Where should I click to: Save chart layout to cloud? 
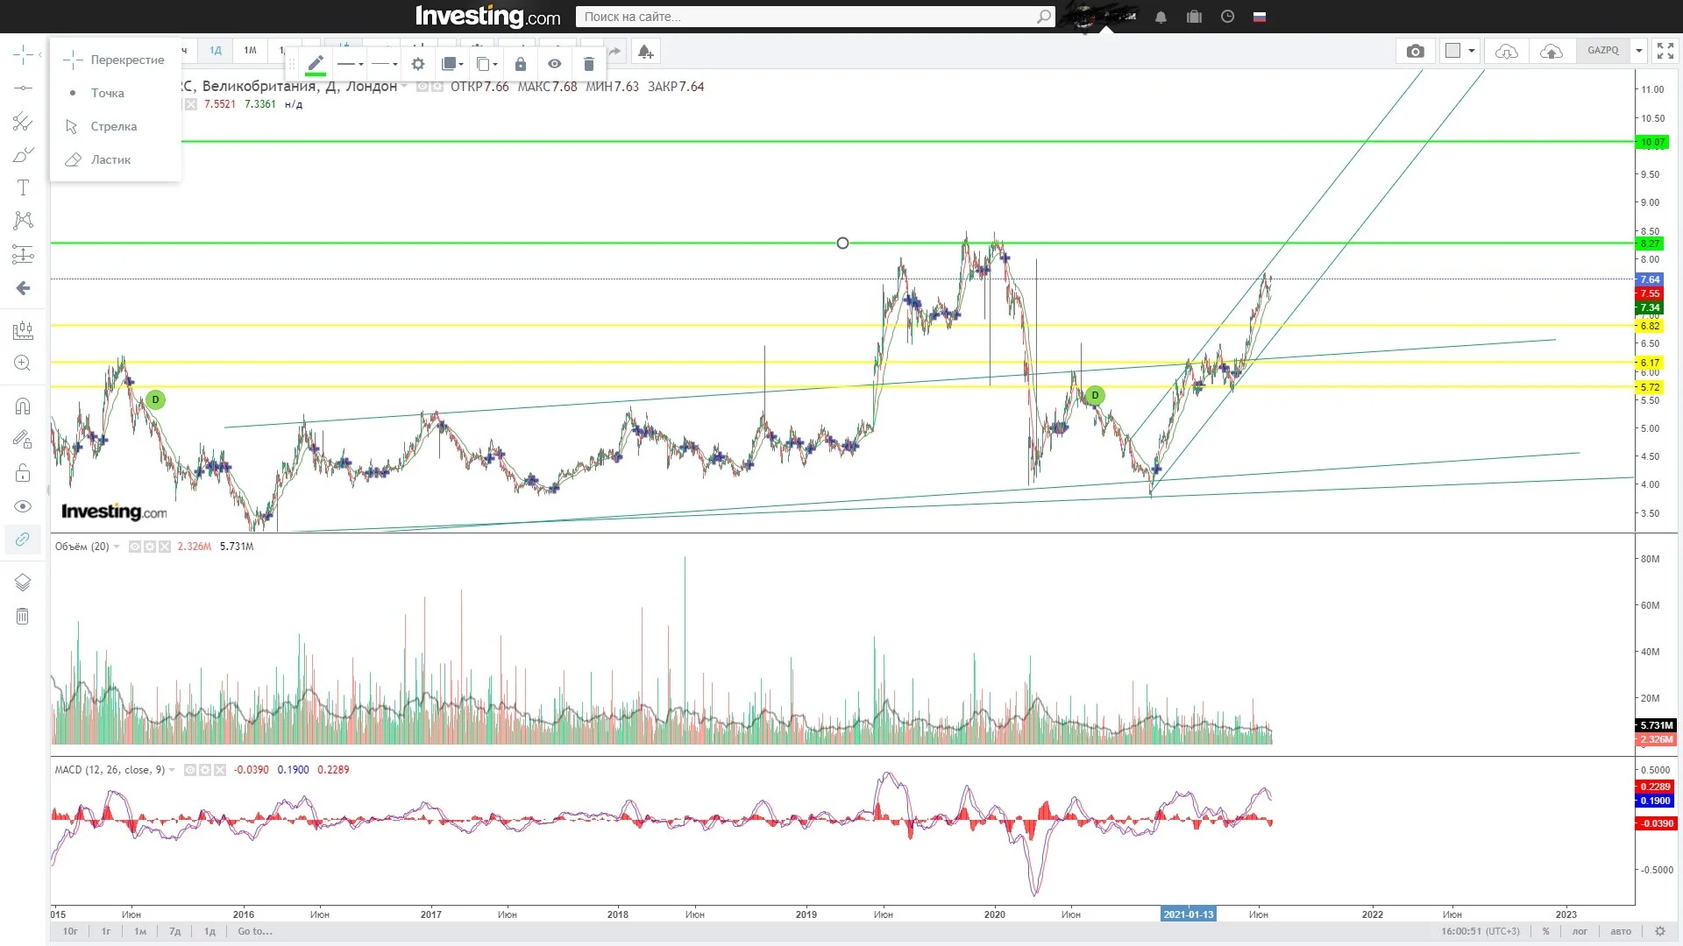coord(1551,52)
